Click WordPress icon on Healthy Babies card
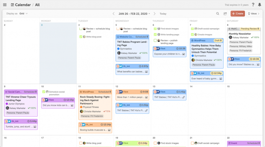This screenshot has height=147, width=265. pyautogui.click(x=192, y=41)
